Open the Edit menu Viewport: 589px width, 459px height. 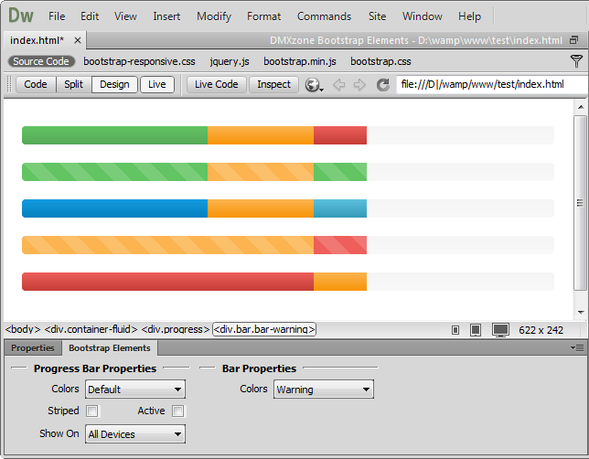(x=90, y=16)
